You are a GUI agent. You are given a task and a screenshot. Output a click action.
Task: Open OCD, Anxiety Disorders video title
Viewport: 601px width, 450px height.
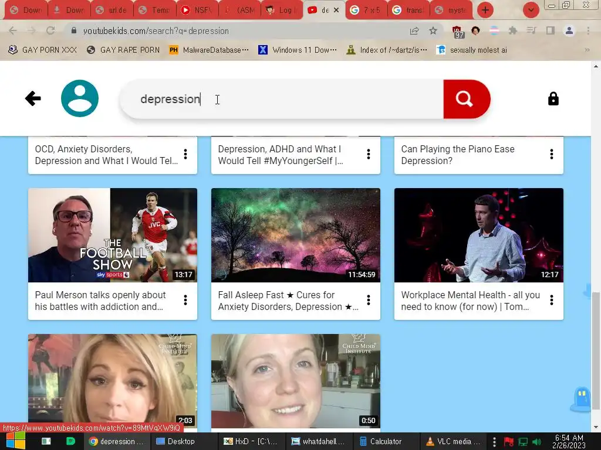point(106,155)
